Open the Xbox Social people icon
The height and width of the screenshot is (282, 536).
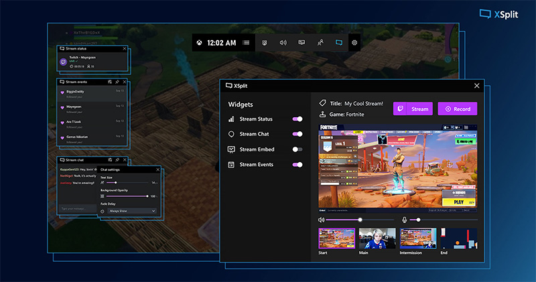pos(320,43)
